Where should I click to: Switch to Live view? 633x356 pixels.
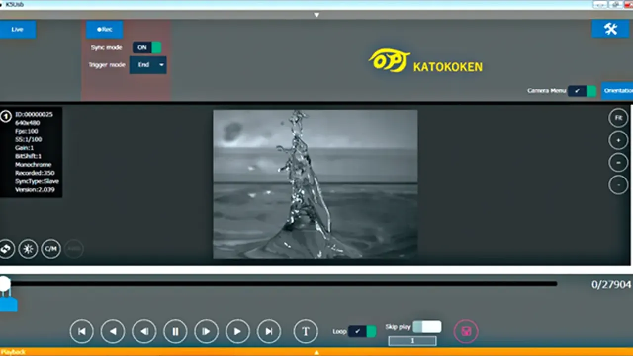pos(18,29)
